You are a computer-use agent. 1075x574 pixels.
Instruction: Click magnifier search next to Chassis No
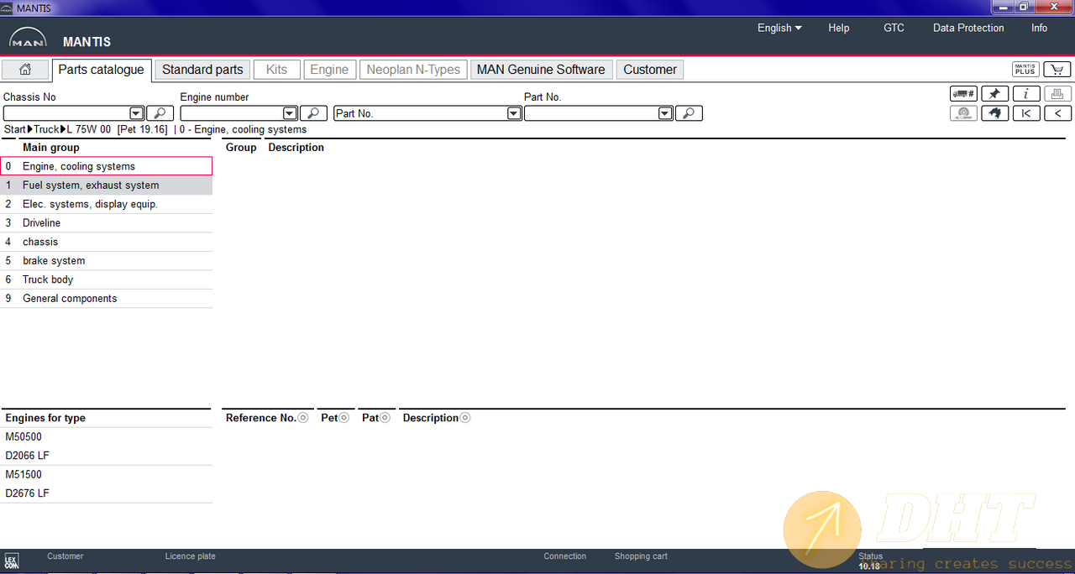(x=160, y=113)
